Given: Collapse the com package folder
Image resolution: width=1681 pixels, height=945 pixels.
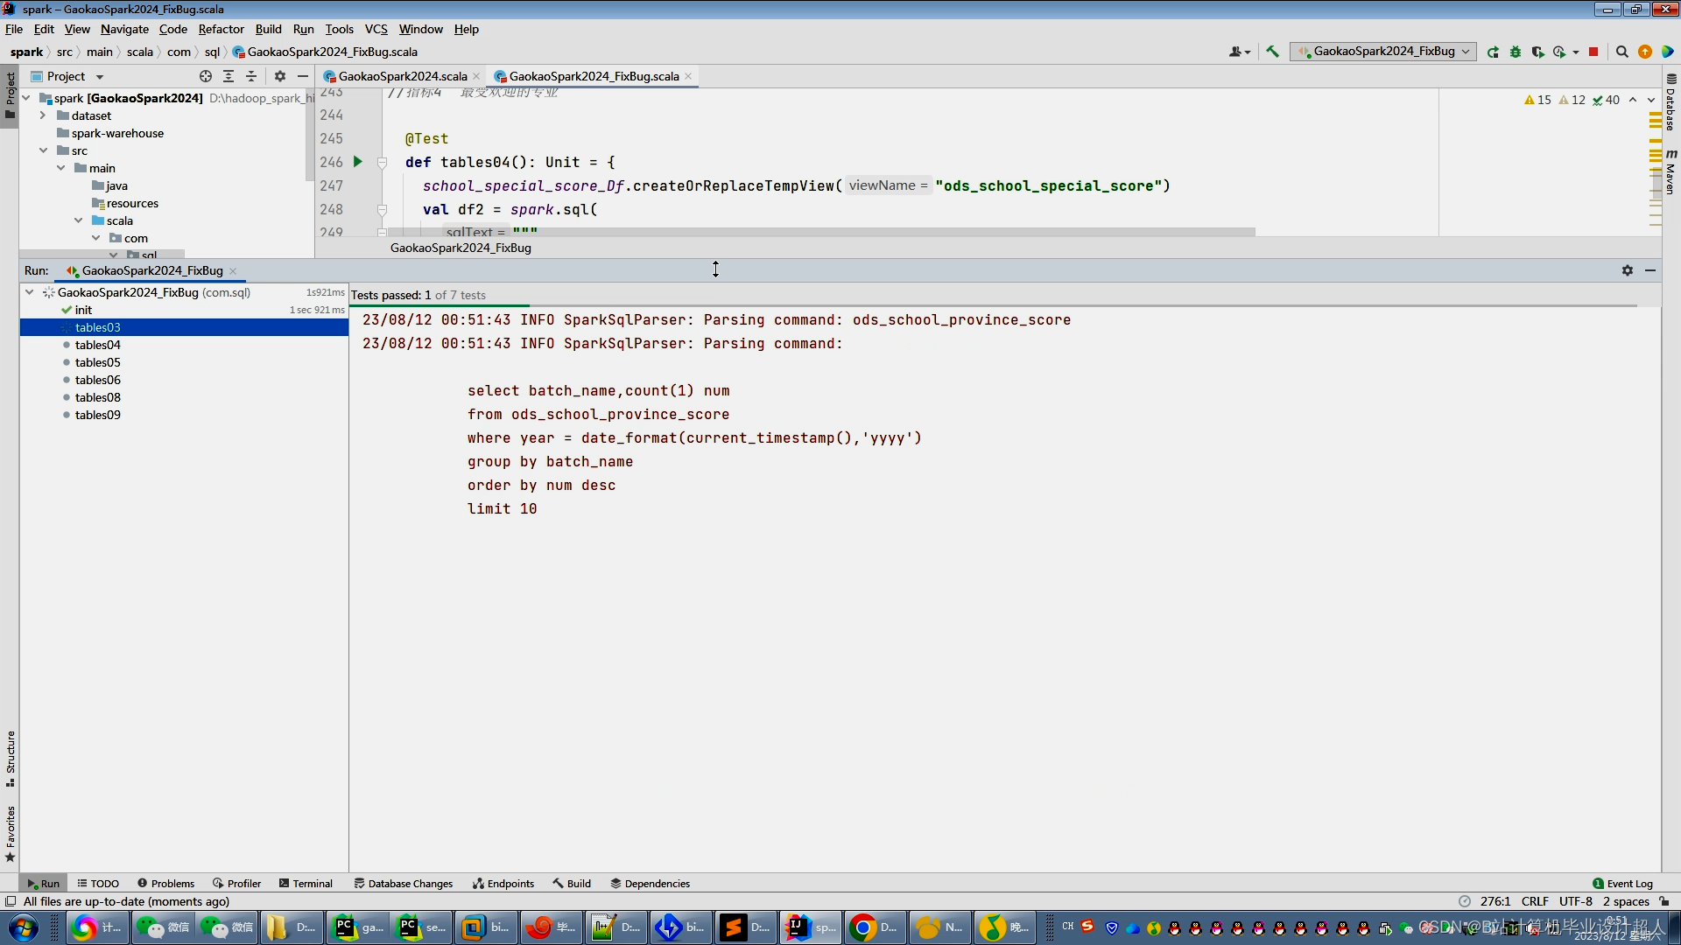Looking at the screenshot, I should point(95,238).
